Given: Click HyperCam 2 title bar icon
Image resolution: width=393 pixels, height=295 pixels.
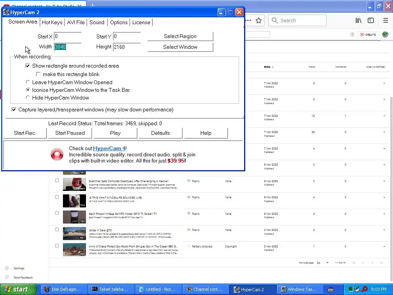Looking at the screenshot, I should coord(6,12).
